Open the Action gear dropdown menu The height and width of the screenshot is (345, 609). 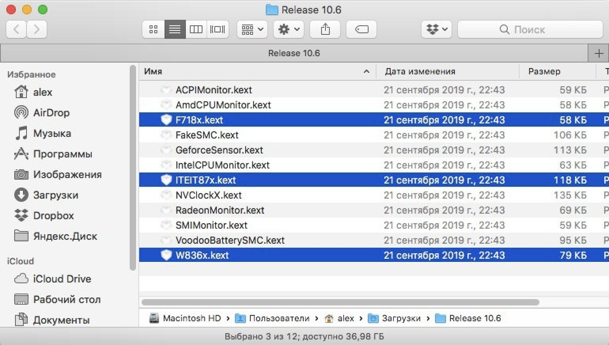[289, 29]
